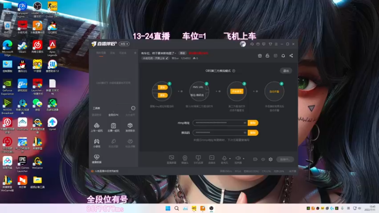This screenshot has width=379, height=213.
Task: Select the 全民乐PK tab in the toolbox
Action: point(113,115)
